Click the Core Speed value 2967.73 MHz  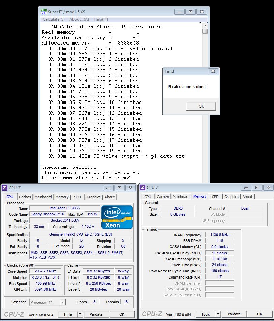45,271
